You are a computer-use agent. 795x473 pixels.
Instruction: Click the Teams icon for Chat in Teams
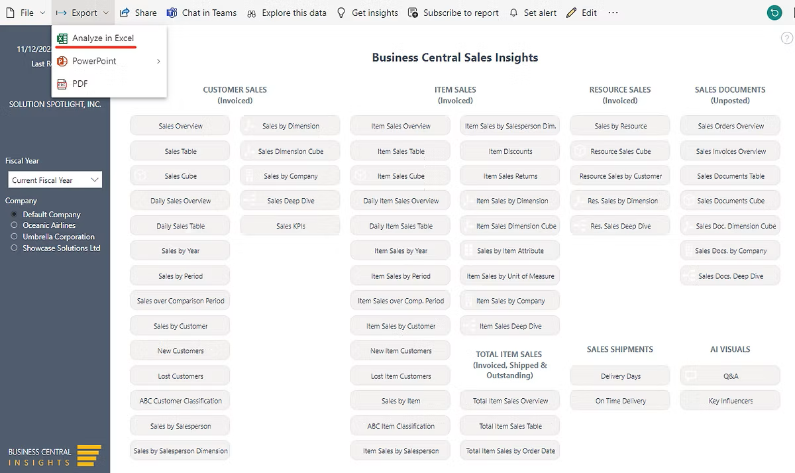coord(172,13)
